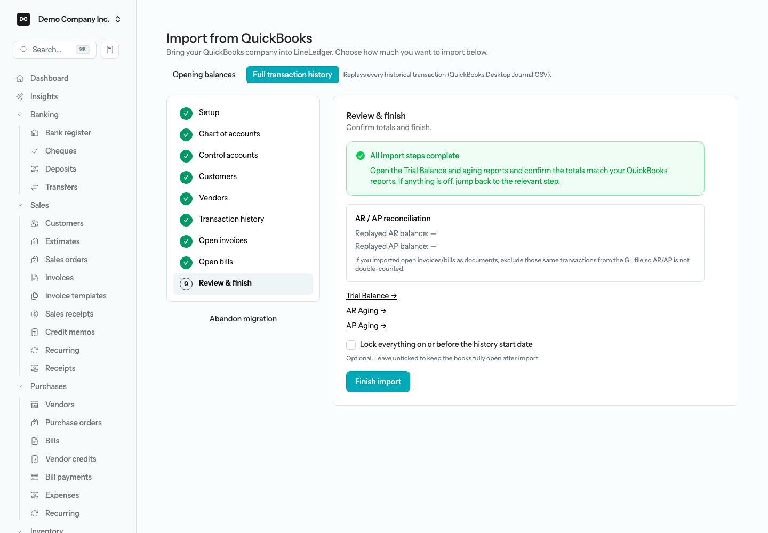Click the Insights sparkle icon
The image size is (768, 533).
point(20,96)
